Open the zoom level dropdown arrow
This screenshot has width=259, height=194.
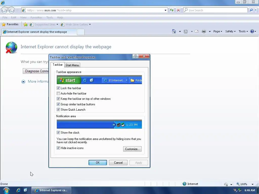tap(252, 184)
